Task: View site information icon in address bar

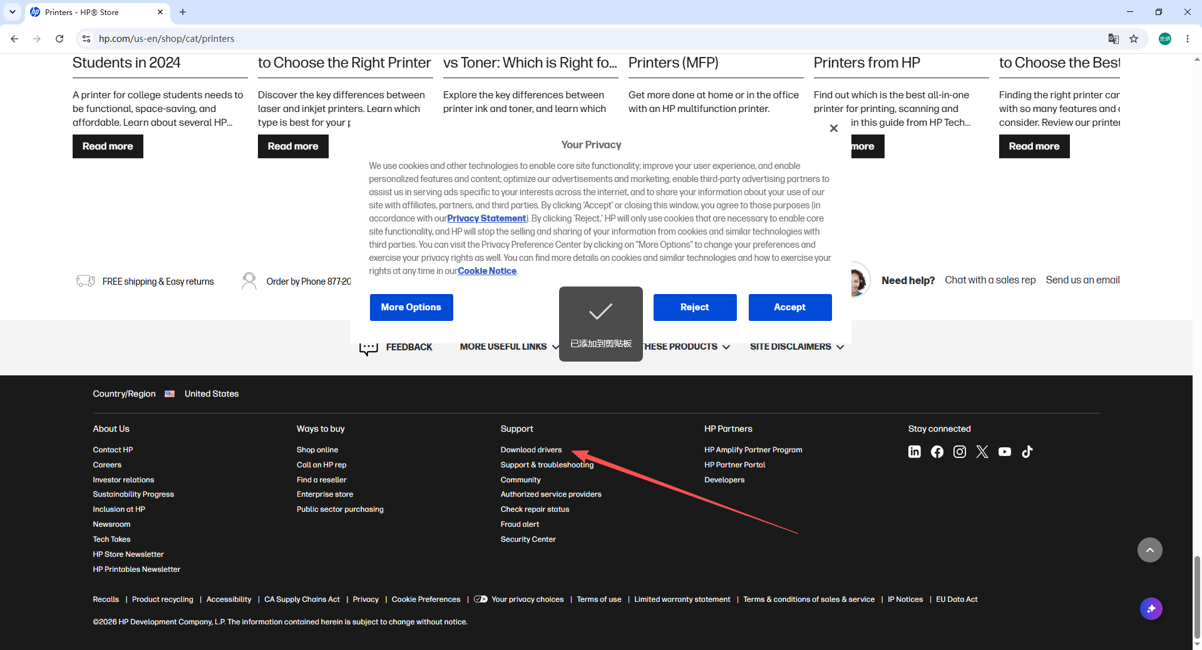Action: (x=86, y=39)
